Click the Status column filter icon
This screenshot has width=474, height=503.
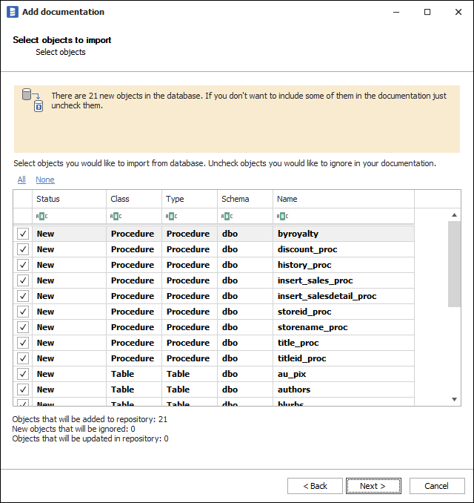point(41,217)
